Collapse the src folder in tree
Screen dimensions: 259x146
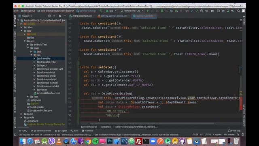pos(25,41)
